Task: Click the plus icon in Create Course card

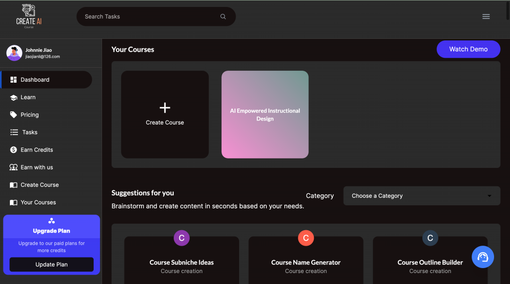Action: [165, 108]
